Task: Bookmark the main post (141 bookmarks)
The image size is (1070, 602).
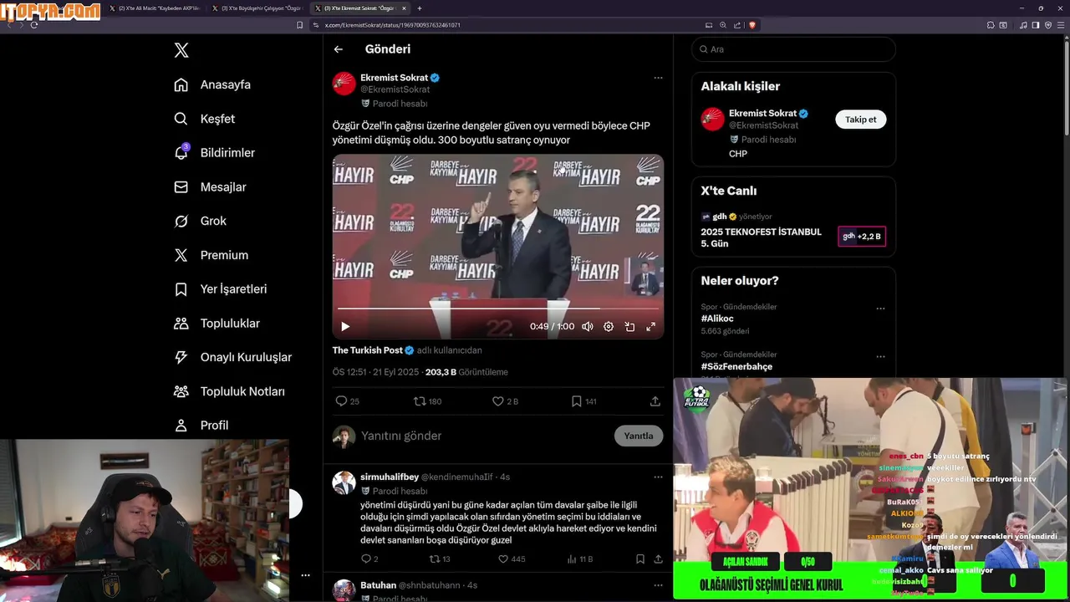Action: 583,401
